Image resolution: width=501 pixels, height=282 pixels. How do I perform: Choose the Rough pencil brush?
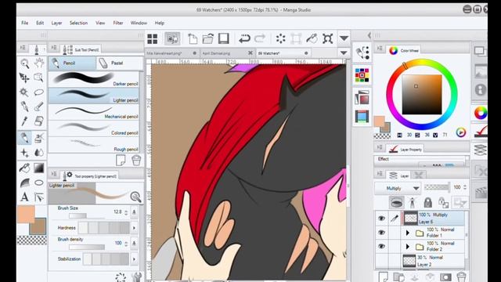pos(94,145)
